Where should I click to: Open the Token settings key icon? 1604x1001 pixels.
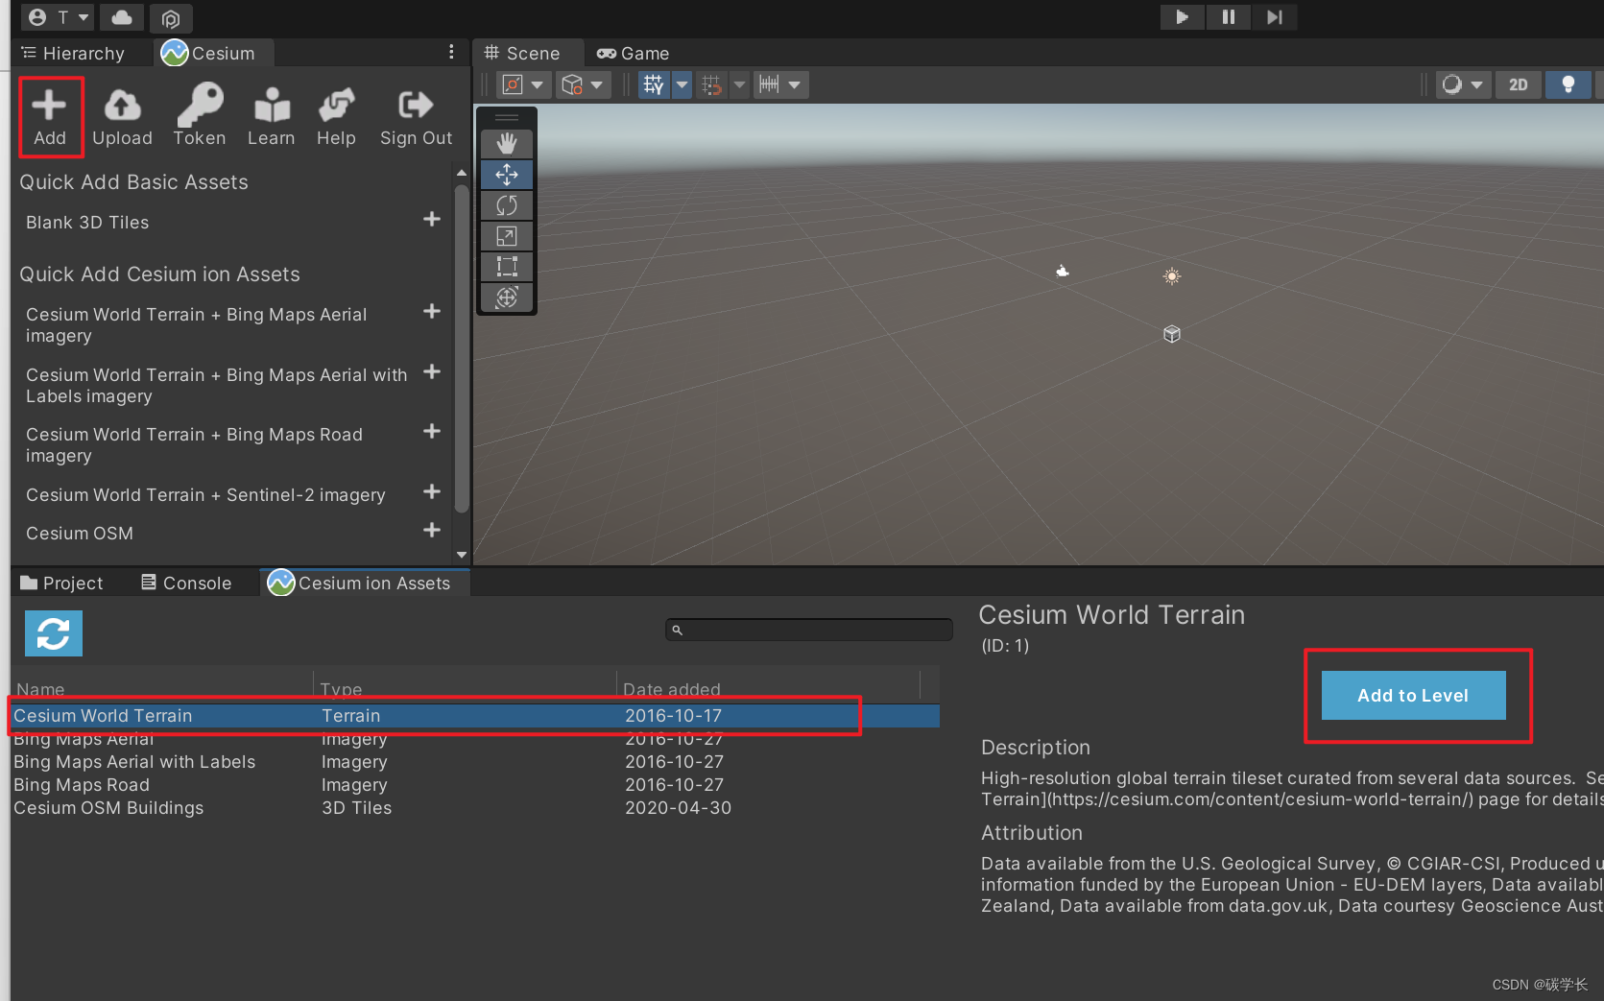click(200, 116)
